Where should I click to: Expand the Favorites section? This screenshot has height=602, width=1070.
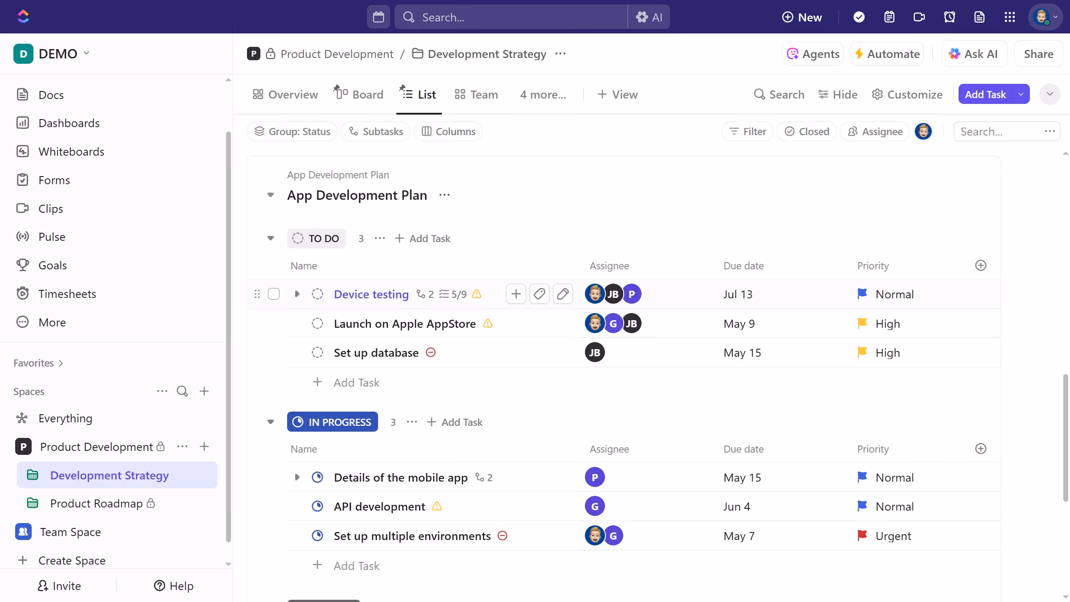tap(38, 363)
